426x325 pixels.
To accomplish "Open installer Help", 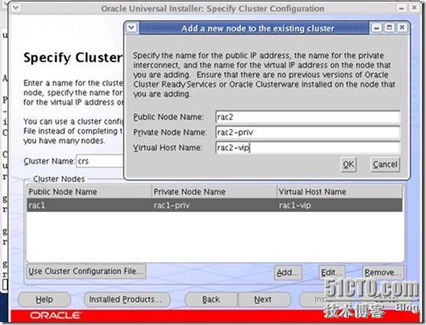I will [x=44, y=300].
